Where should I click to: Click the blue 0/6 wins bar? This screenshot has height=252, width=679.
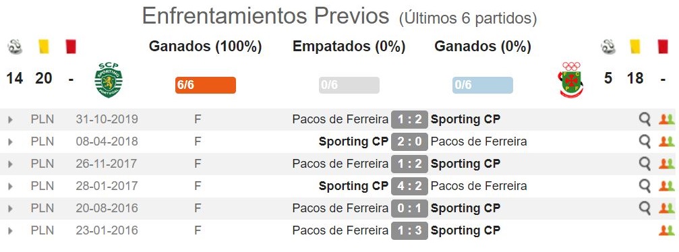(482, 85)
